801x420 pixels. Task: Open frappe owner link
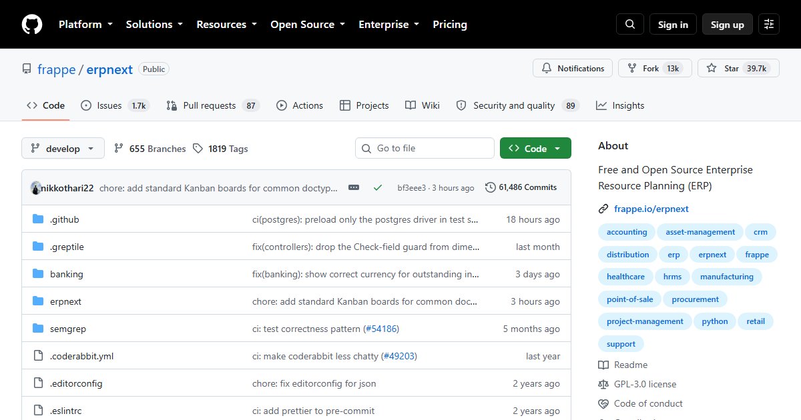[56, 69]
